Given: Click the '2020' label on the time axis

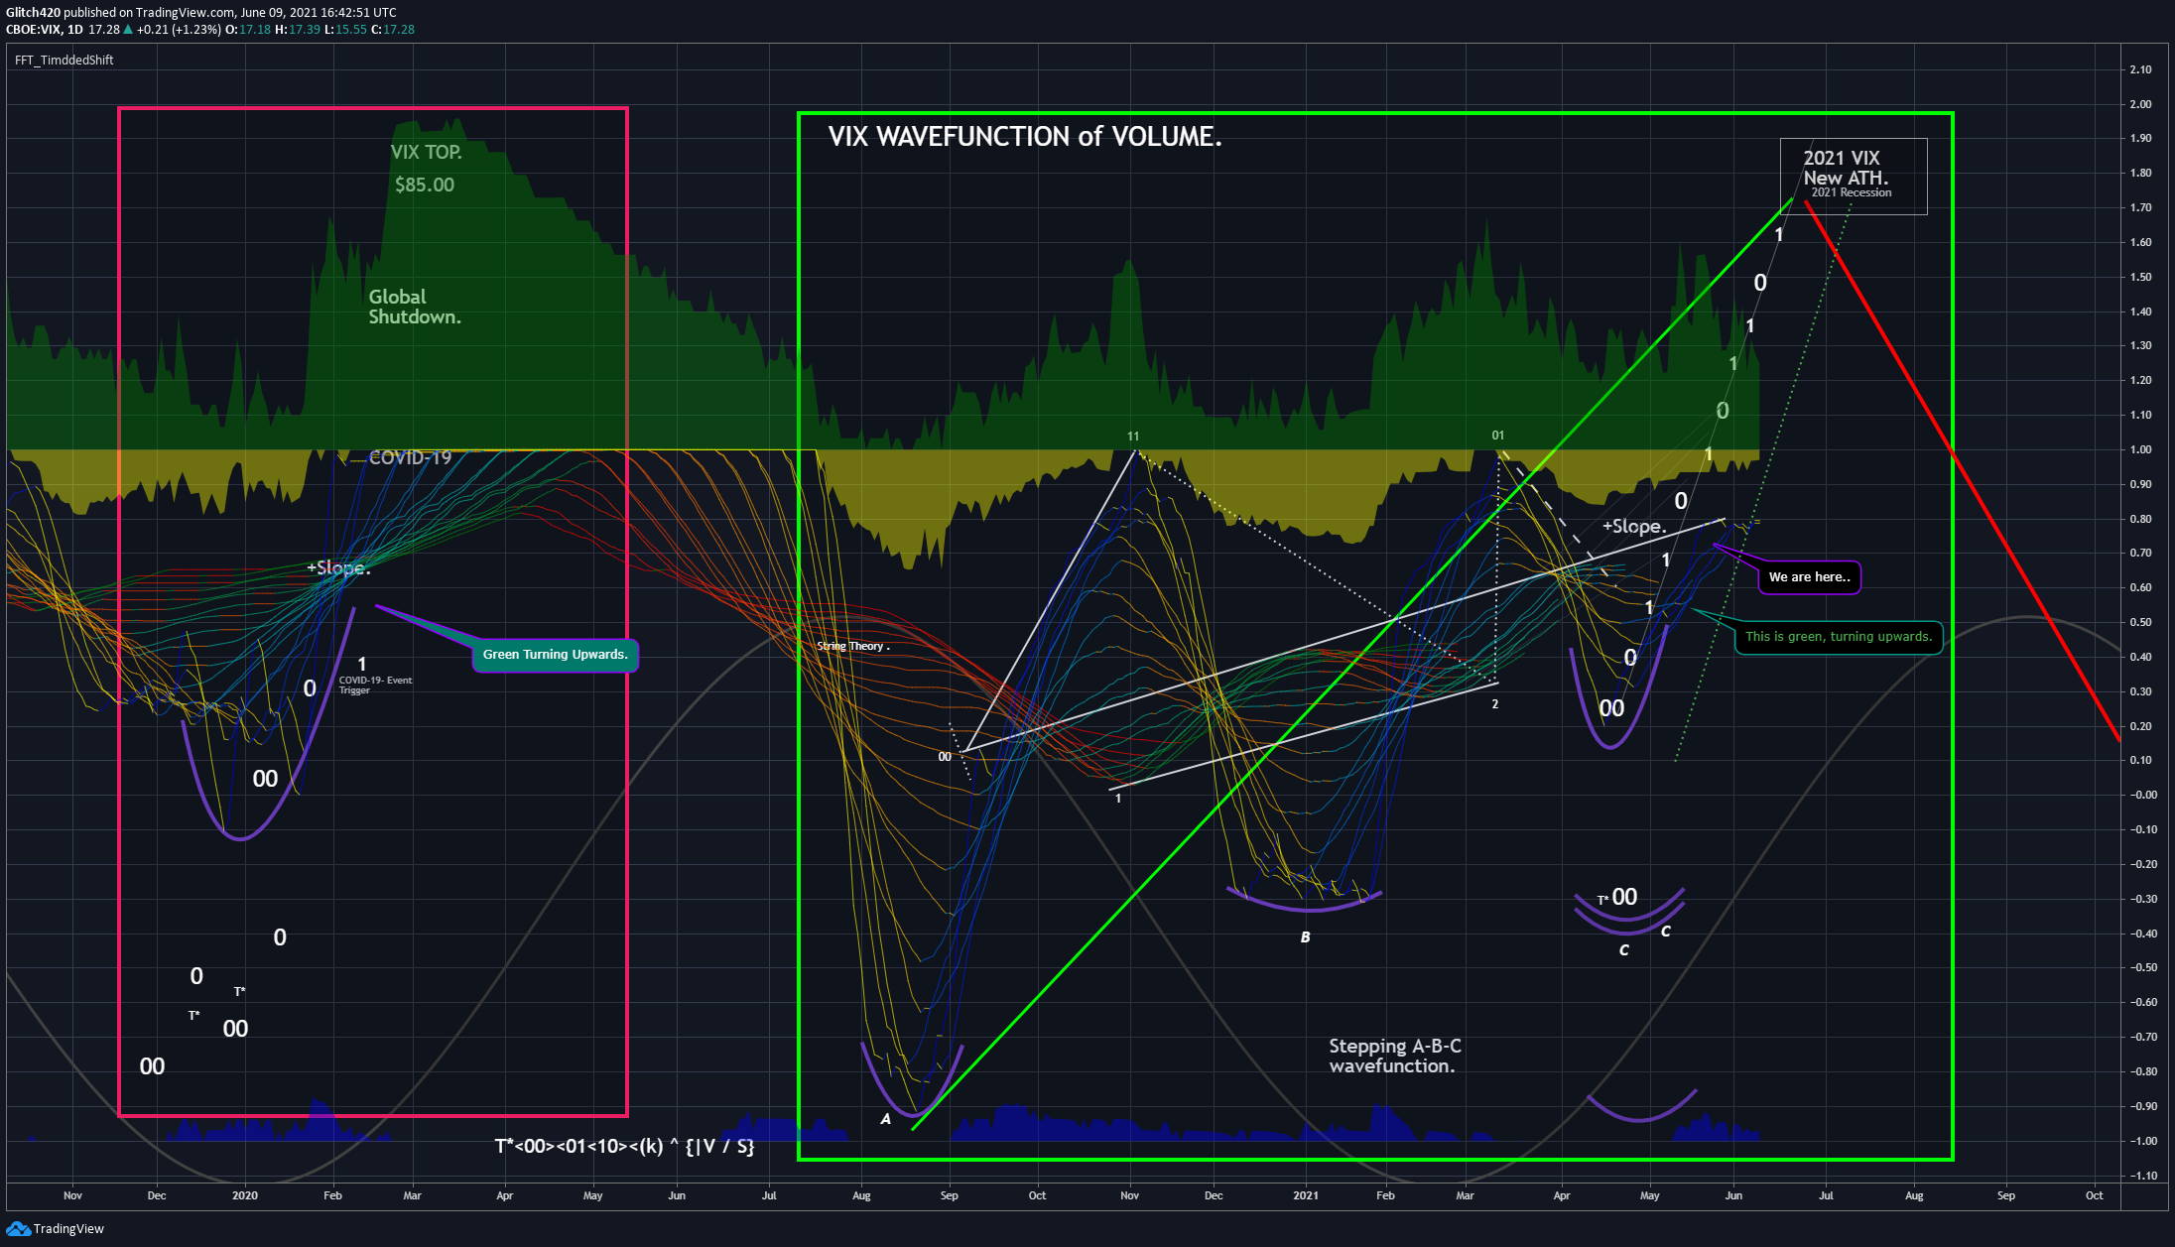Looking at the screenshot, I should tap(245, 1195).
